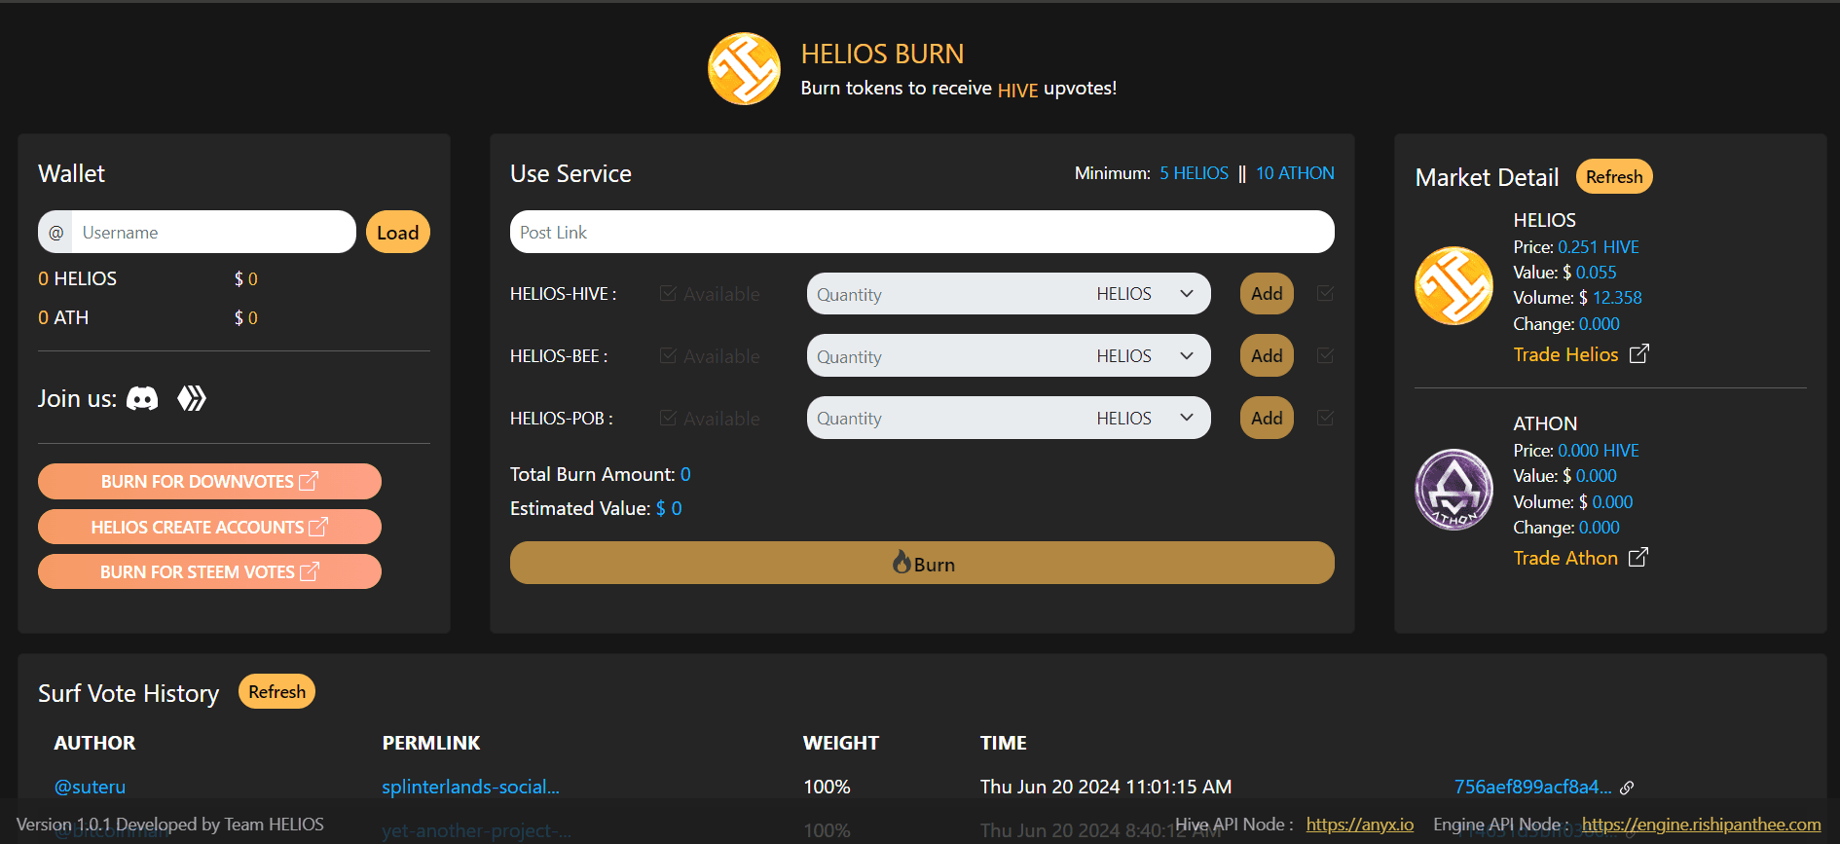Click Load button in Wallet
Viewport: 1840px width, 844px height.
pos(398,233)
